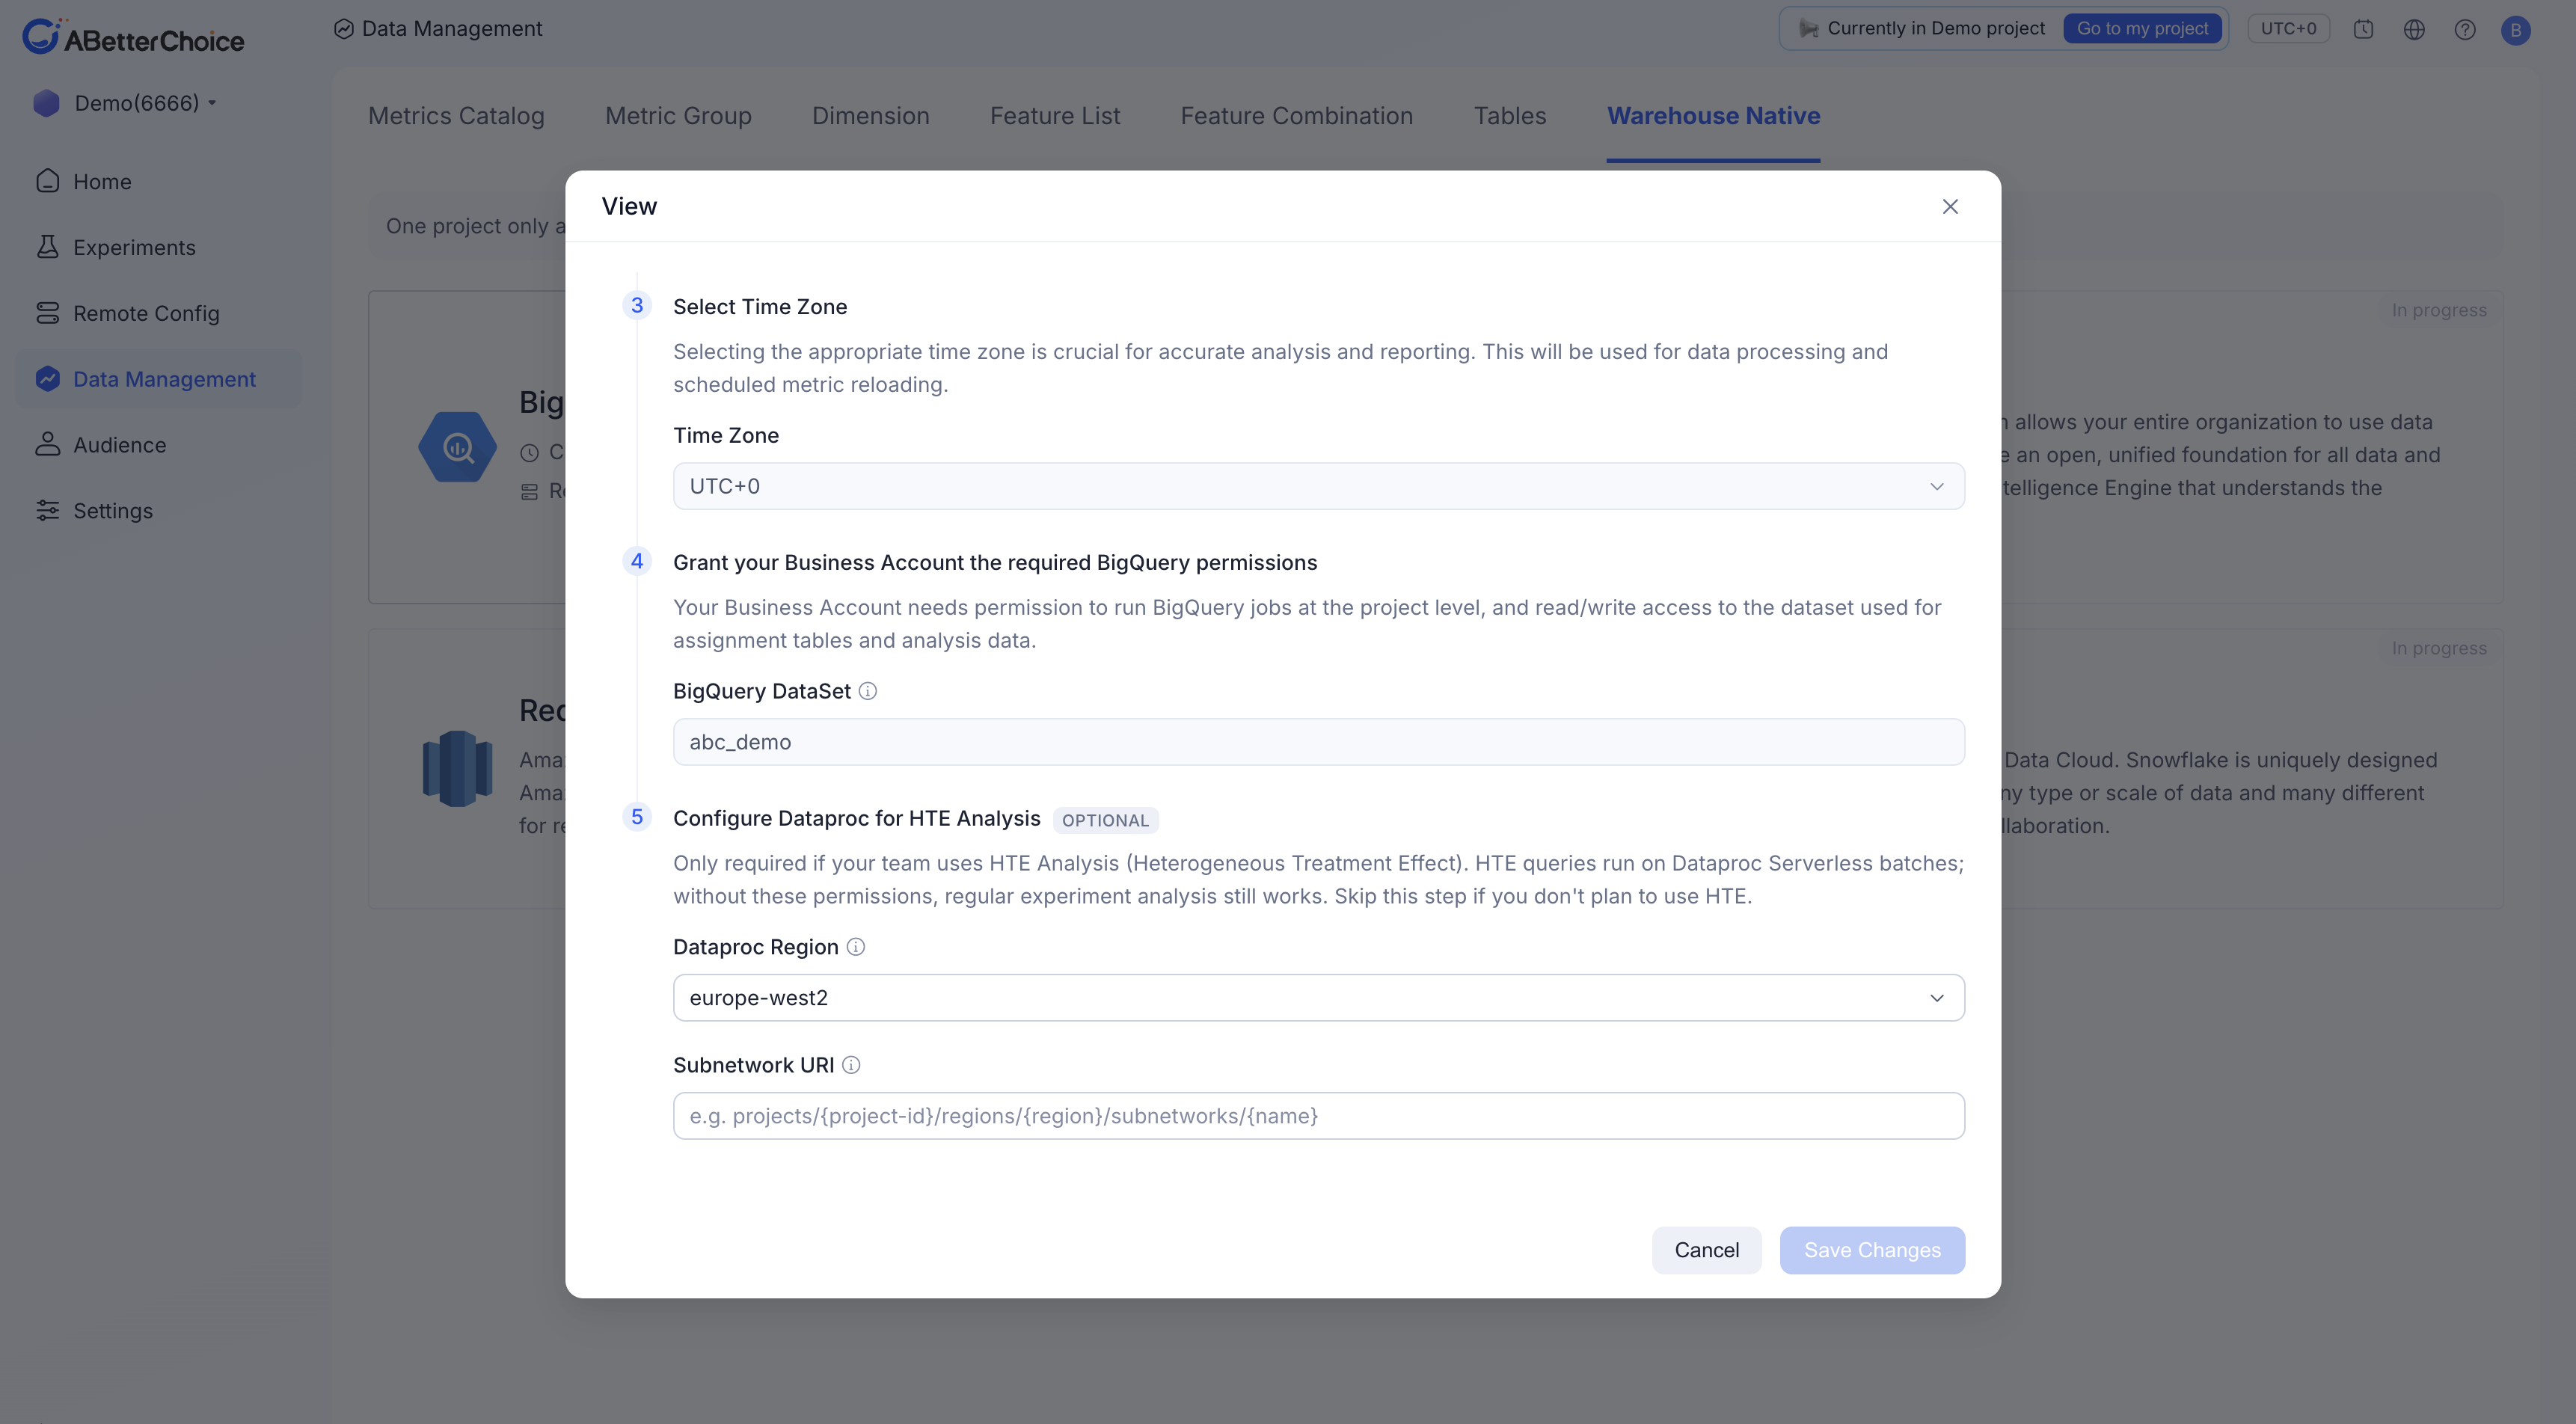This screenshot has width=2576, height=1424.
Task: Click the ABetterChoice logo
Action: coord(133,37)
